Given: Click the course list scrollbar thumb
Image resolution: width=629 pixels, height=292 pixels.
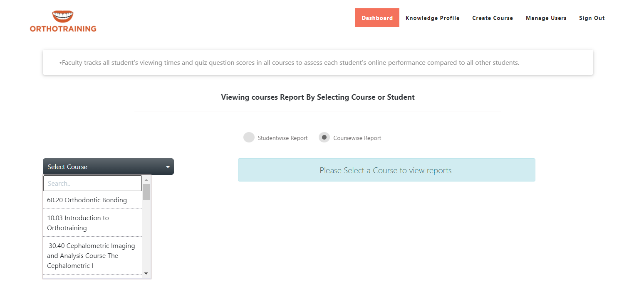Looking at the screenshot, I should pyautogui.click(x=146, y=192).
